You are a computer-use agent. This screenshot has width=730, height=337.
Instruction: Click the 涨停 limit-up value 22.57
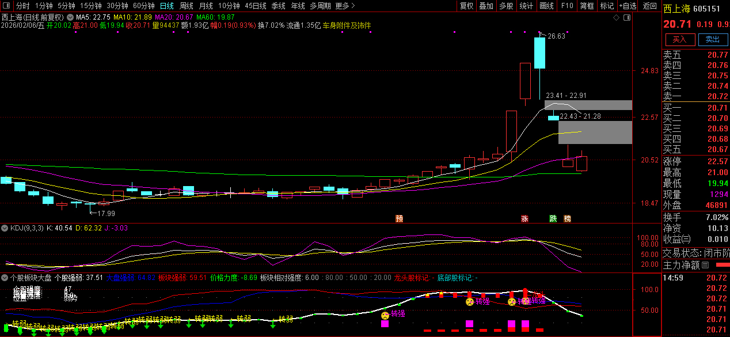[717, 161]
